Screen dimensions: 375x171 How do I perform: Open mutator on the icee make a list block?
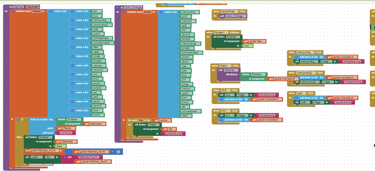[x=73, y=47]
